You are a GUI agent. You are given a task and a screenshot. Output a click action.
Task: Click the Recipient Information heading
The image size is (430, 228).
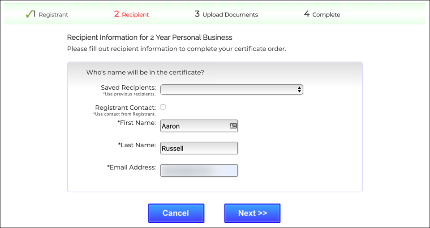pos(150,37)
